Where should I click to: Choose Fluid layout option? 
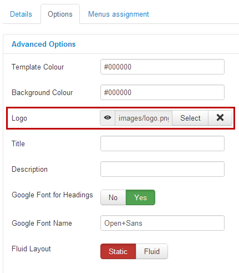pyautogui.click(x=152, y=251)
